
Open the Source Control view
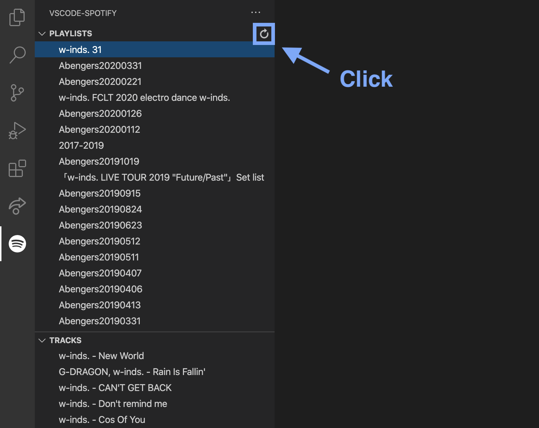tap(17, 92)
